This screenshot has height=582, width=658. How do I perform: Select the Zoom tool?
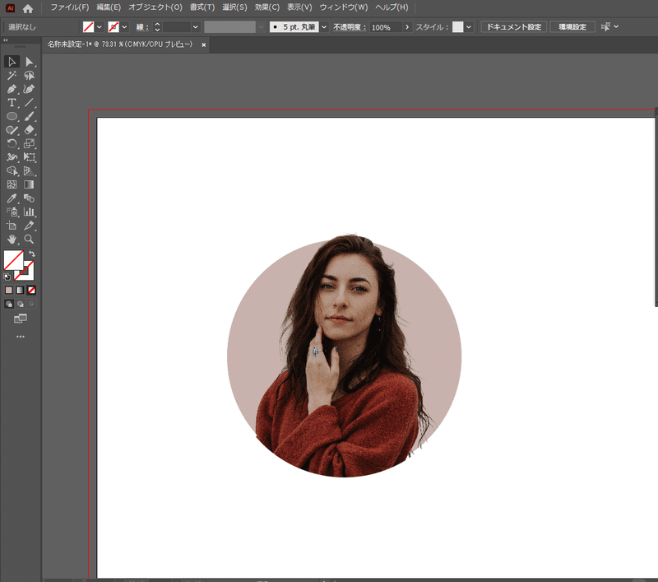[x=29, y=239]
